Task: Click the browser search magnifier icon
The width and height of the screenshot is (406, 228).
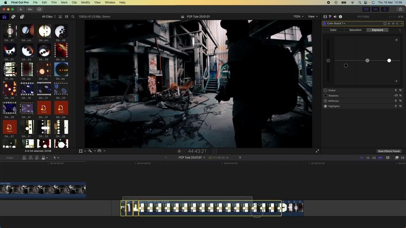Action: (73, 16)
